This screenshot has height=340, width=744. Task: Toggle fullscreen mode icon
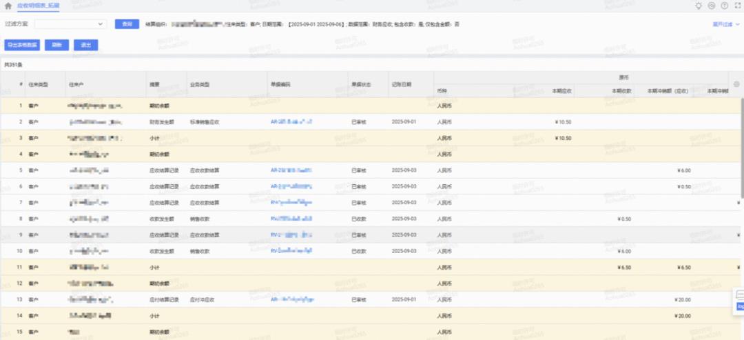737,6
